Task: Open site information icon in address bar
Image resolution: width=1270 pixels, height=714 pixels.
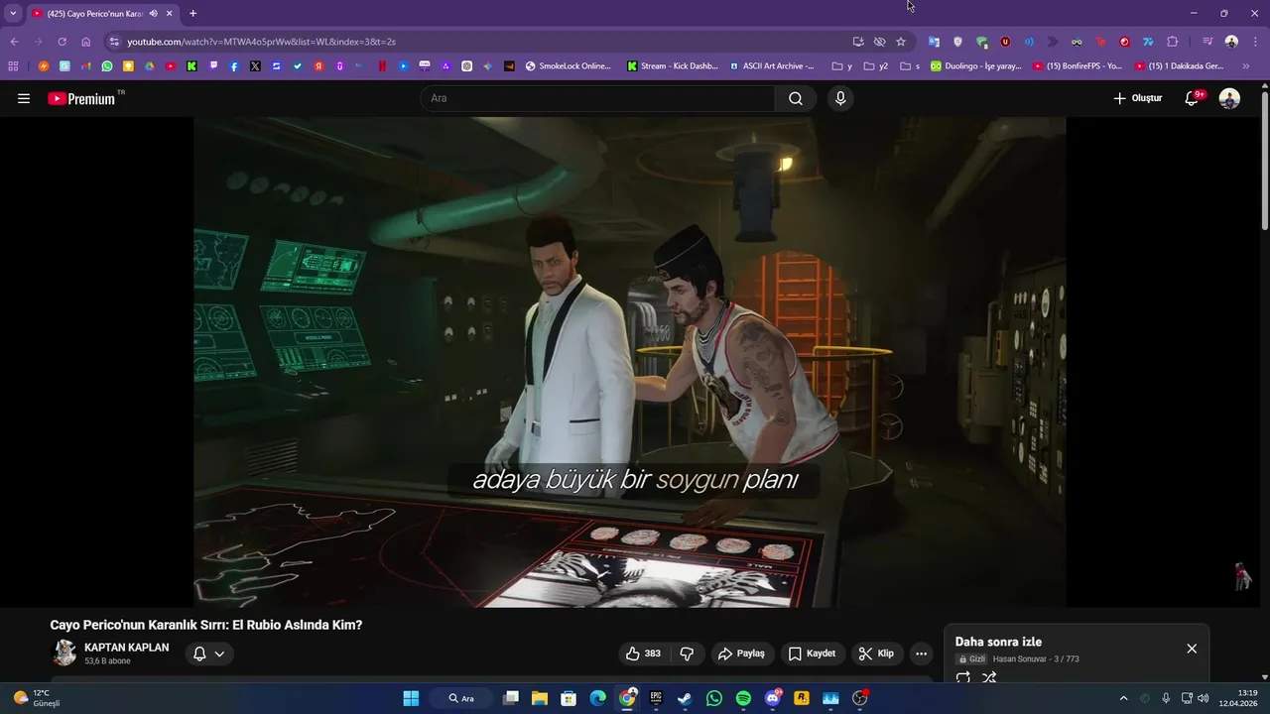Action: (x=114, y=42)
